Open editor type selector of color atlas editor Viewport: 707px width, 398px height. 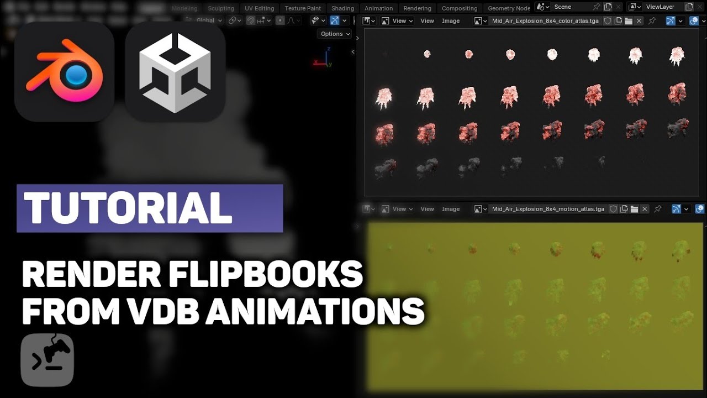click(x=369, y=20)
